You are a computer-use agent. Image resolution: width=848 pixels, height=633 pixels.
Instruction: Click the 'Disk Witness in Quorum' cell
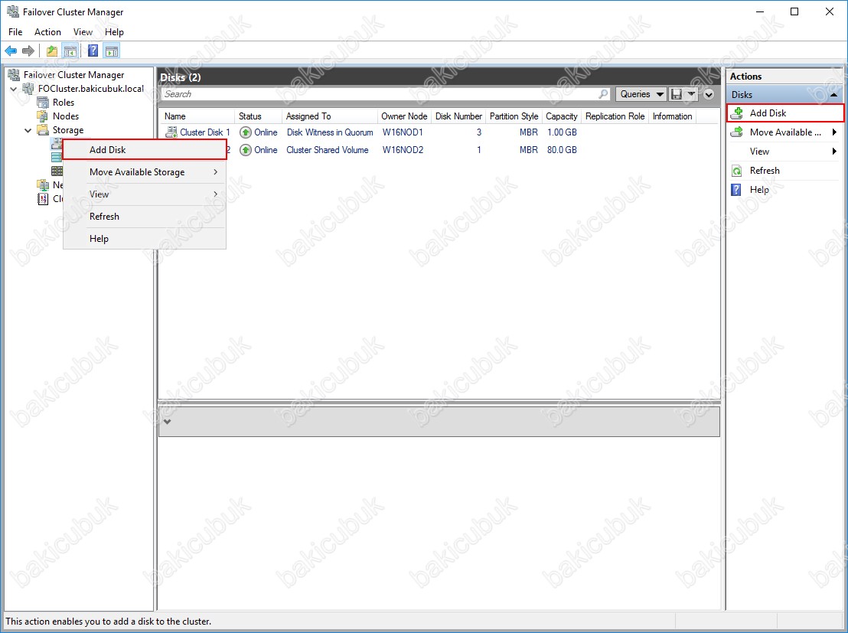click(x=330, y=132)
